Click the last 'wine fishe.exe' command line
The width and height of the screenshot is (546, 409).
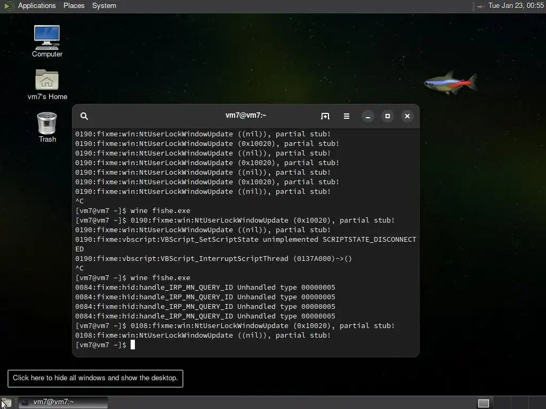133,278
